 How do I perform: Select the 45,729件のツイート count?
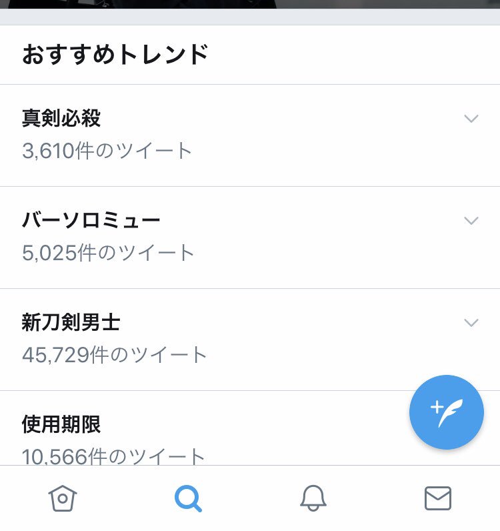(x=115, y=355)
